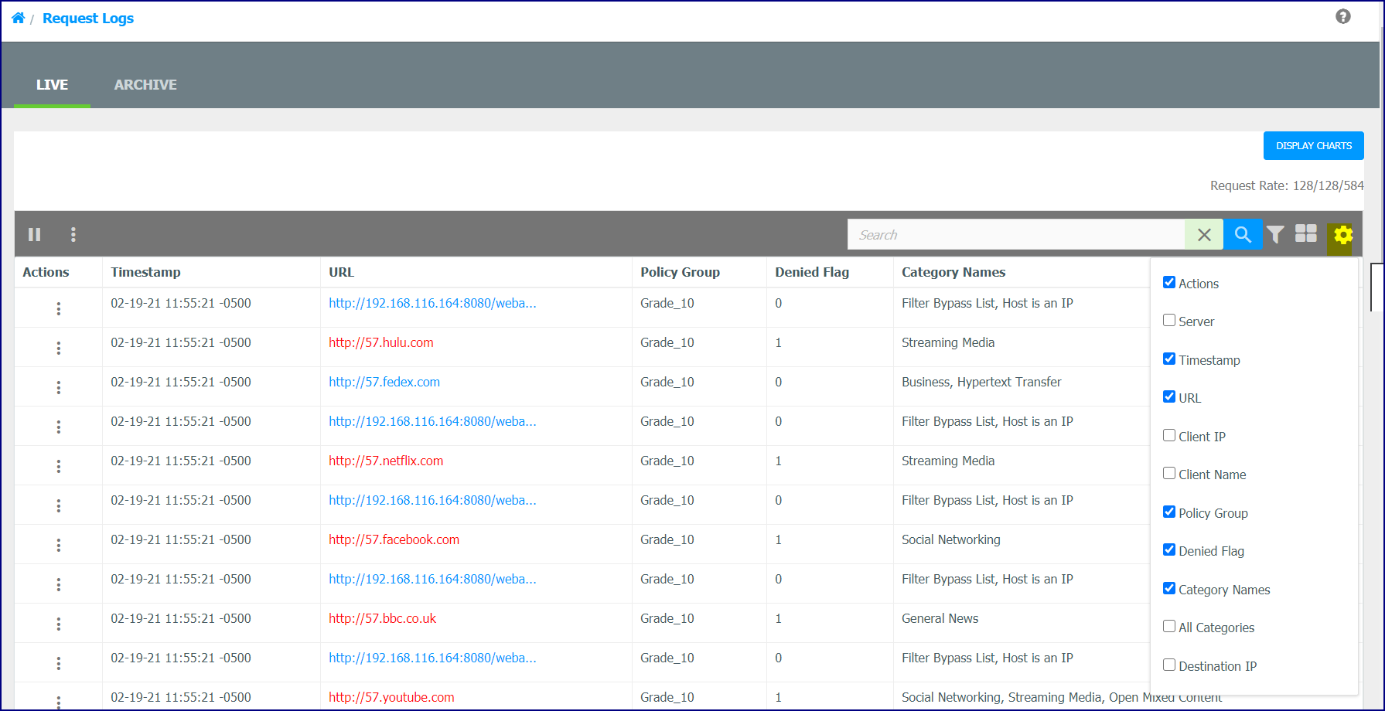
Task: Enable the Server column checkbox
Action: tap(1169, 321)
